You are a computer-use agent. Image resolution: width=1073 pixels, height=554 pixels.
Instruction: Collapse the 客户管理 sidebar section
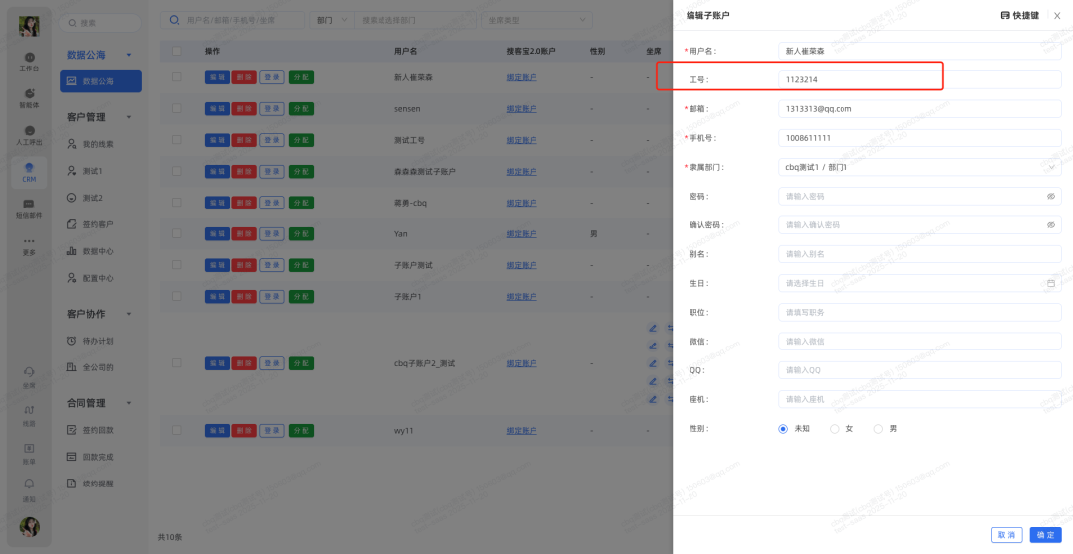[x=129, y=117]
